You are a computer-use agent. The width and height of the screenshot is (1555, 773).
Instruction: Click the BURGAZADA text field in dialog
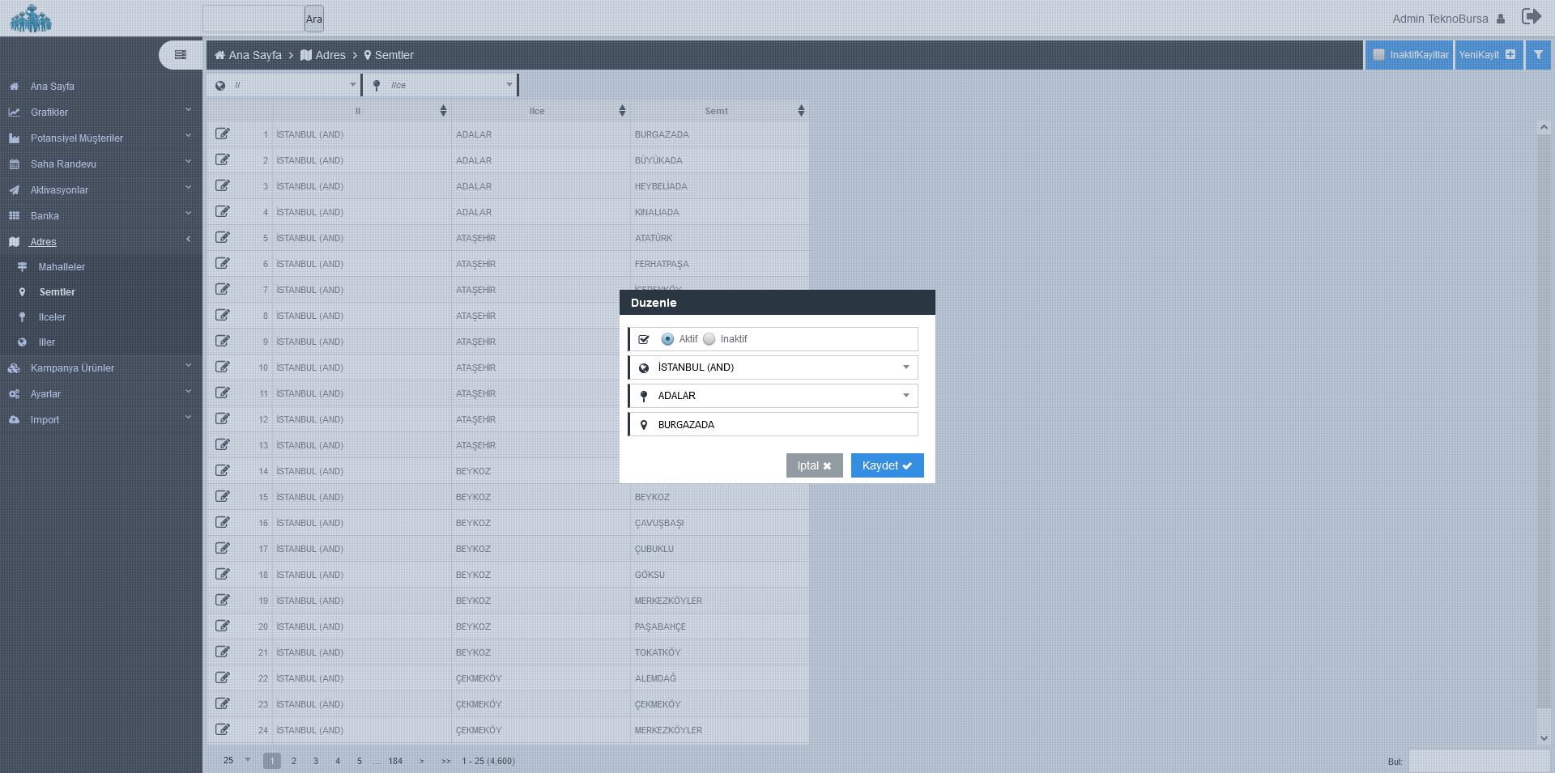[x=782, y=425]
